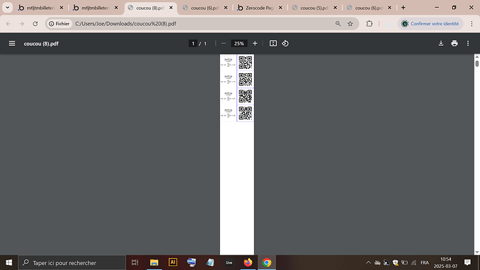Open File Explorer from the taskbar
Viewport: 480px width, 270px height.
click(x=154, y=262)
